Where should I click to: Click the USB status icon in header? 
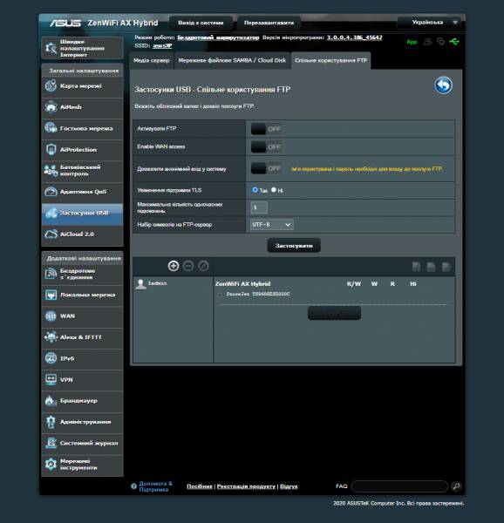pyautogui.click(x=454, y=42)
